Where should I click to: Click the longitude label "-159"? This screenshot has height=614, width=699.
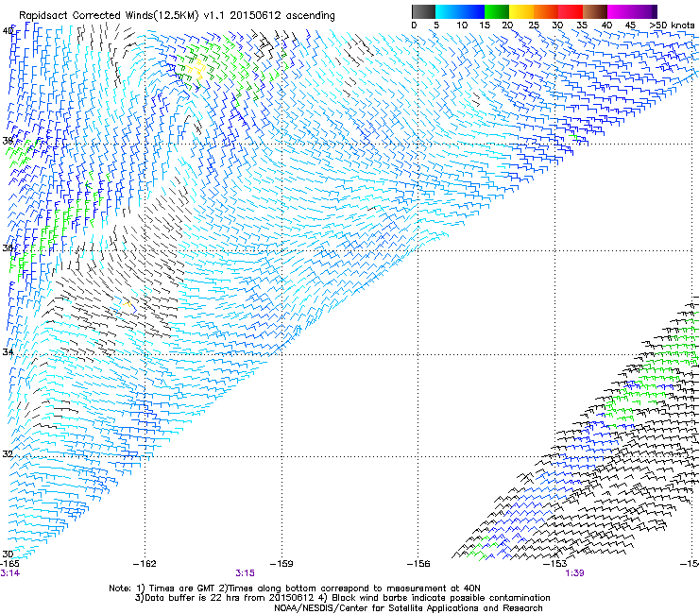point(281,564)
